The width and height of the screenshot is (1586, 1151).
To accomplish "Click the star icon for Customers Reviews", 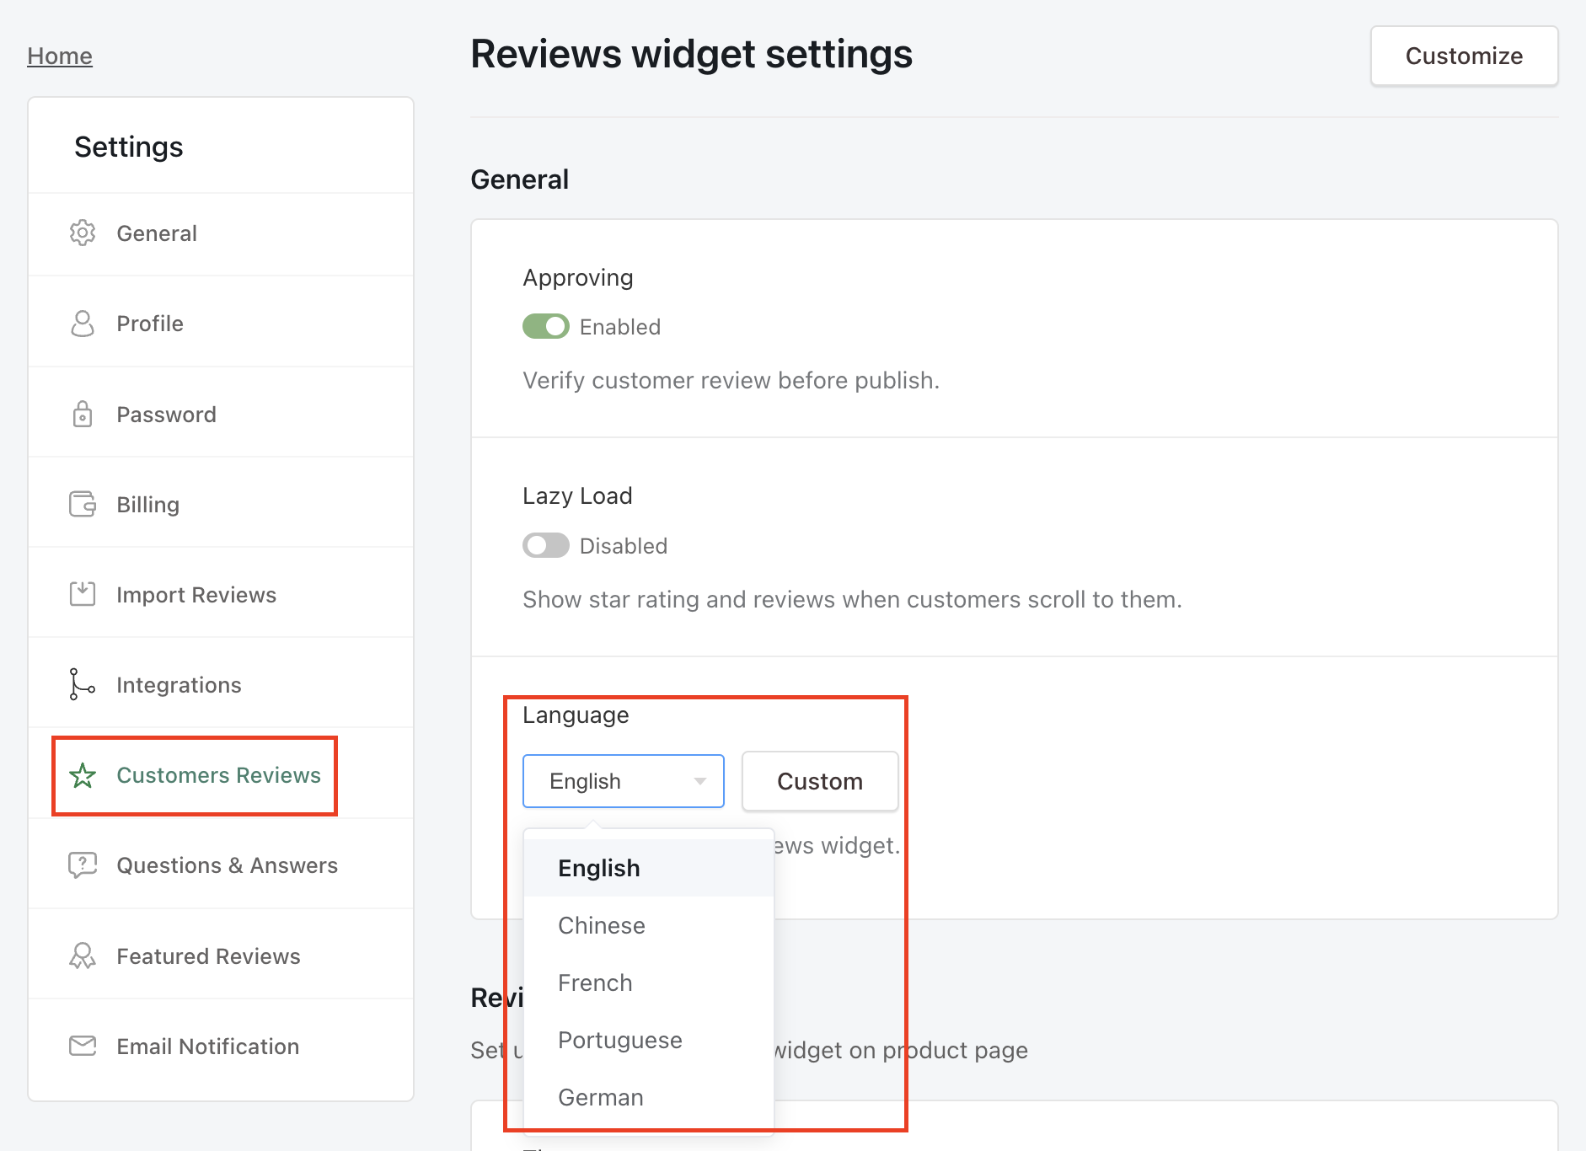I will (83, 775).
